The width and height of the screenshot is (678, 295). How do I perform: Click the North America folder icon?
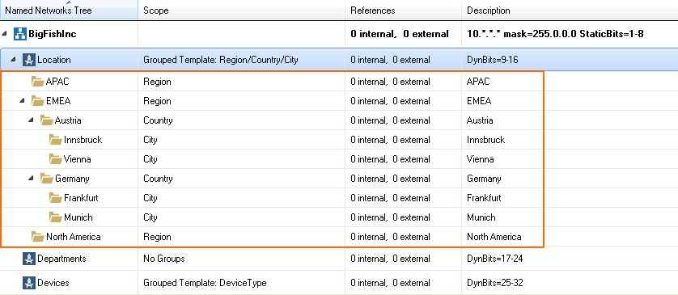[37, 237]
